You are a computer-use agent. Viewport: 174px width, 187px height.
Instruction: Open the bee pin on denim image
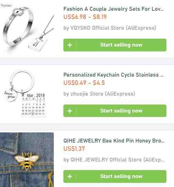[27, 160]
